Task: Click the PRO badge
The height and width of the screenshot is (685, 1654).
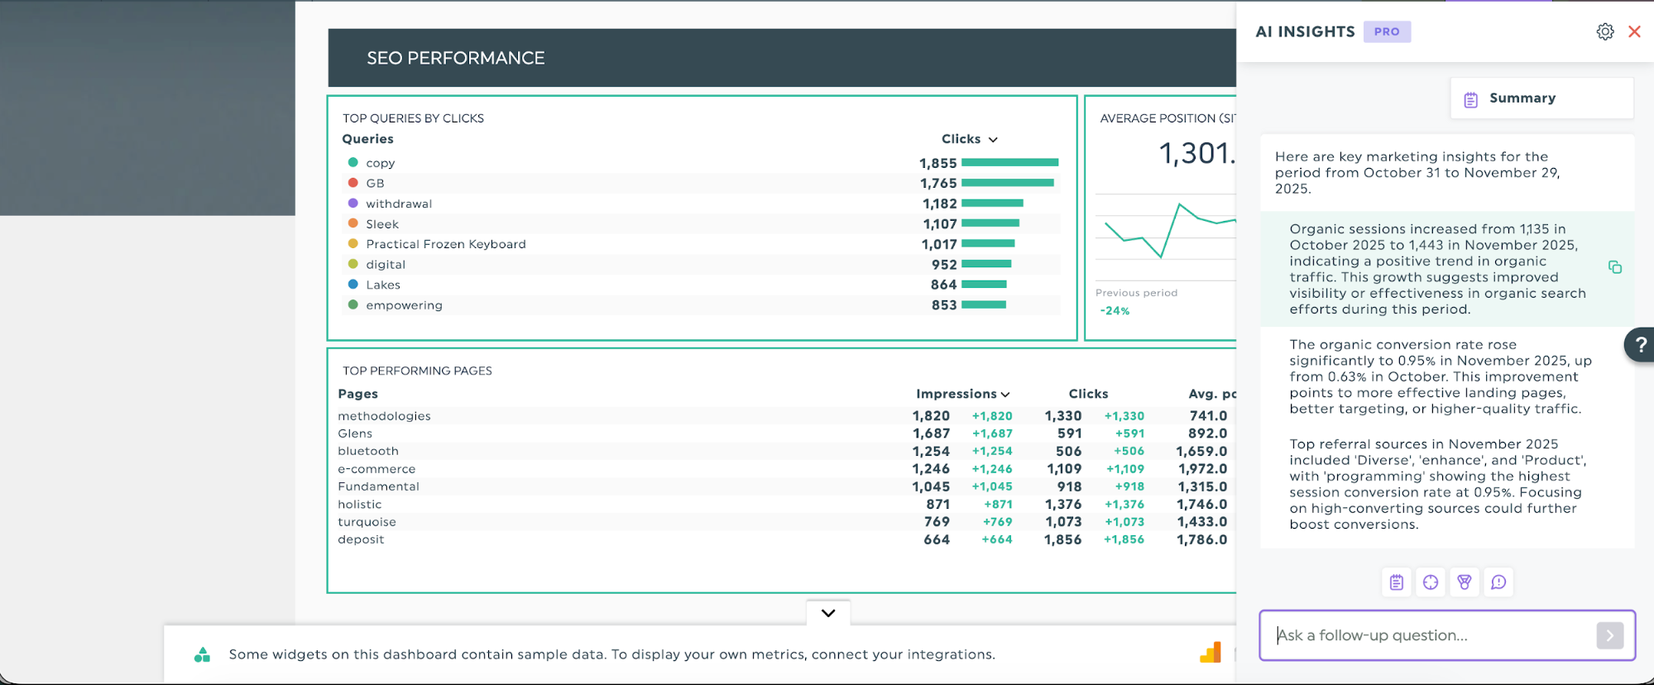Action: pos(1387,31)
